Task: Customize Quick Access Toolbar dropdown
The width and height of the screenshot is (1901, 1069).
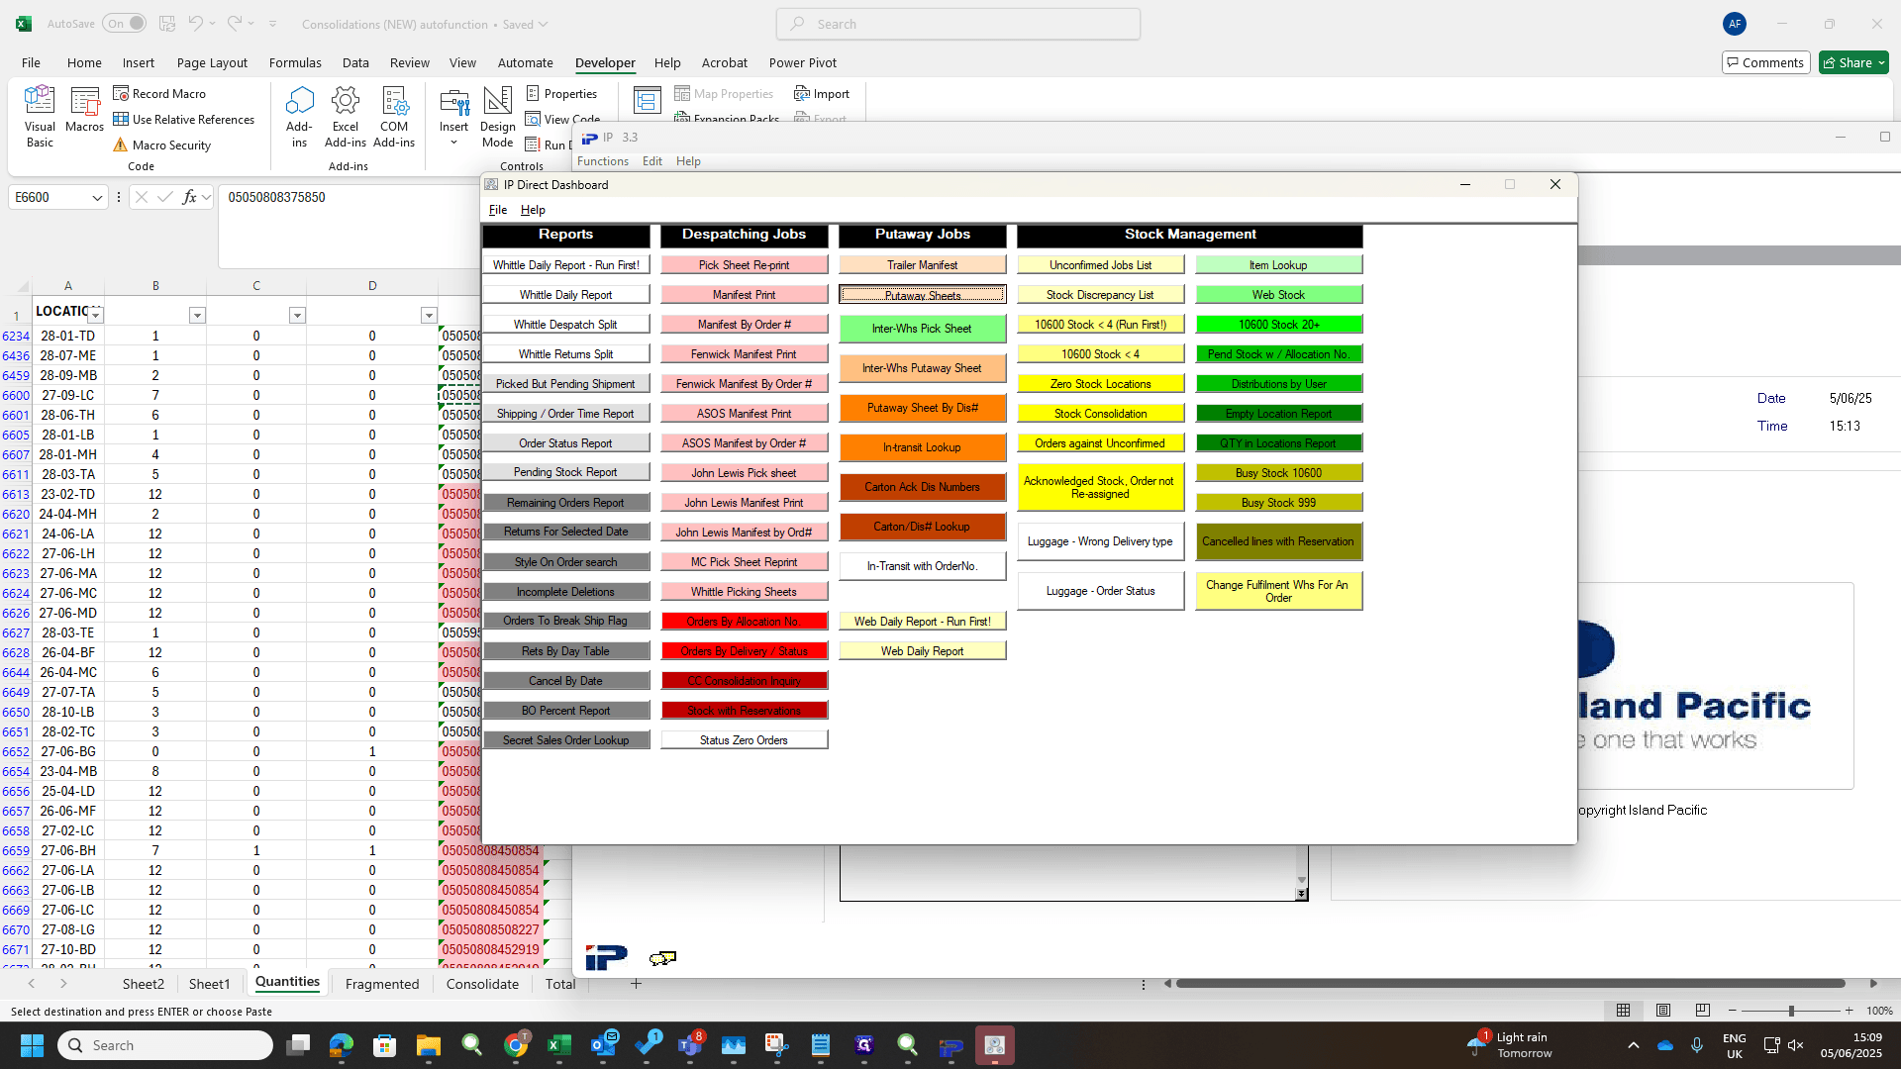Action: tap(273, 24)
